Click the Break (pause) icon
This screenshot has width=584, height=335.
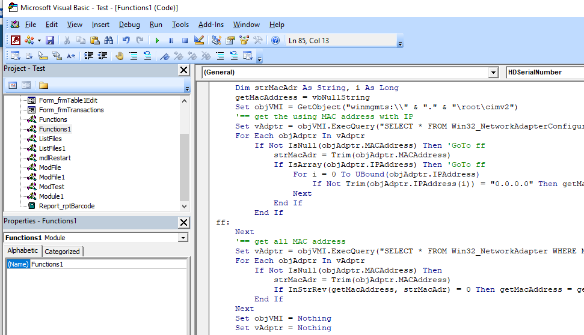tap(171, 40)
